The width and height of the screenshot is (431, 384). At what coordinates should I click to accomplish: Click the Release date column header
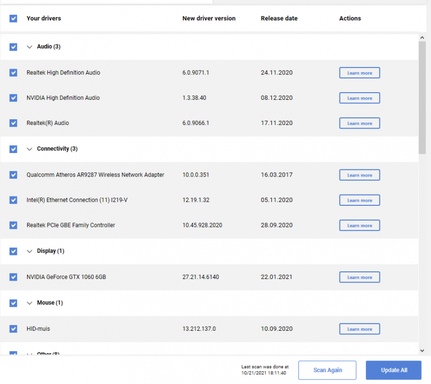(x=279, y=18)
